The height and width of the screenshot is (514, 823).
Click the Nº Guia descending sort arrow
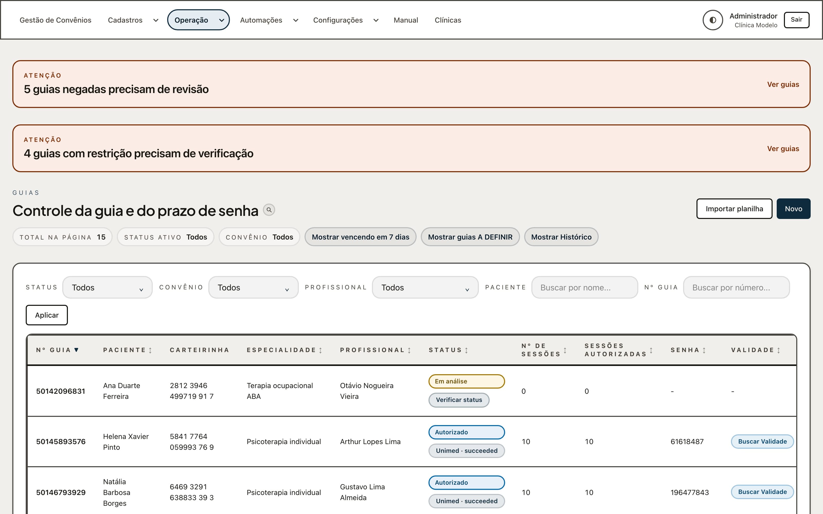pyautogui.click(x=77, y=350)
